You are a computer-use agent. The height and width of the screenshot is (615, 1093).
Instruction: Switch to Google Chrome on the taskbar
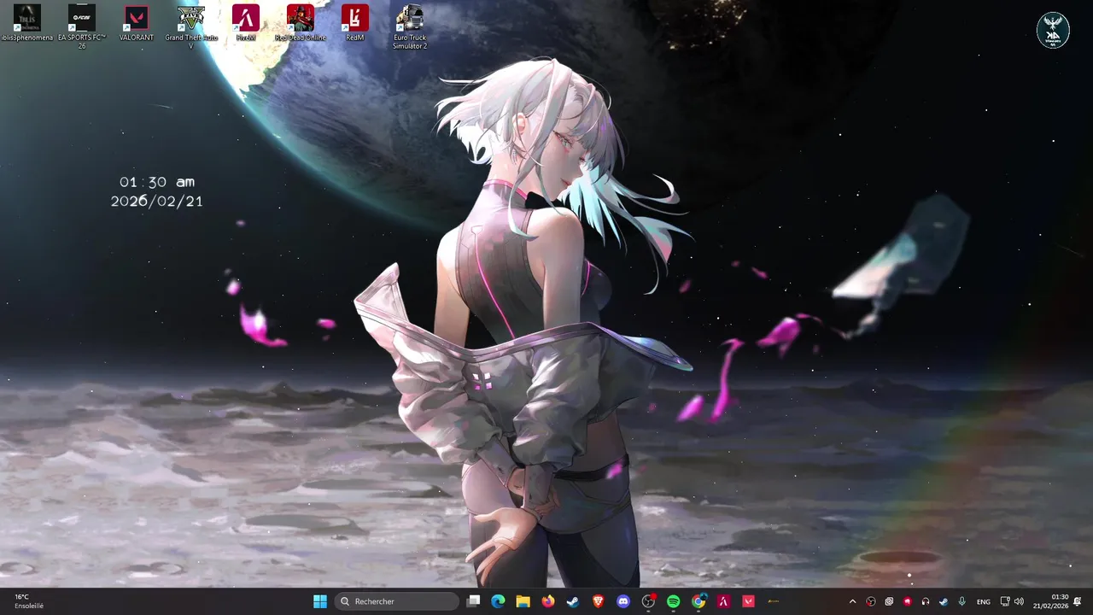(x=698, y=601)
